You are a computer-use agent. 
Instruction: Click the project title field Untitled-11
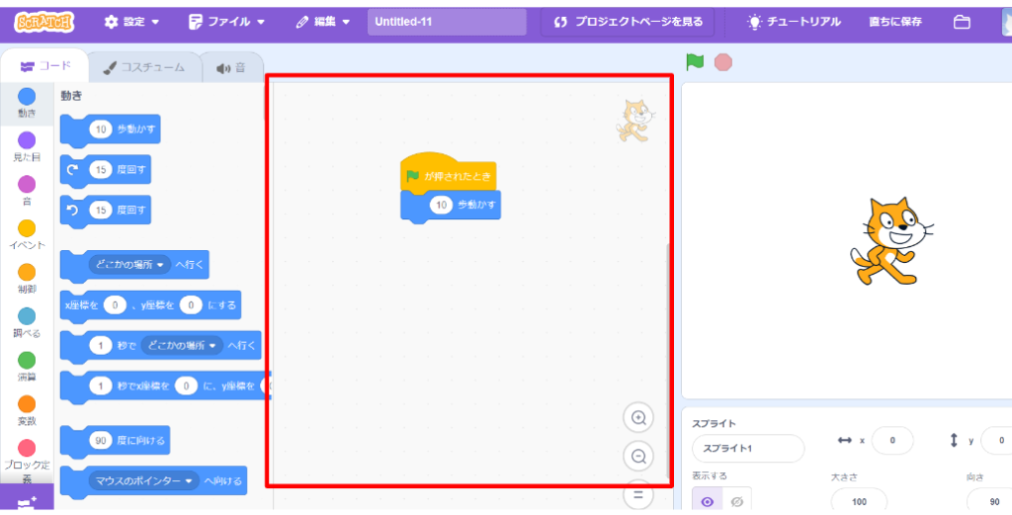447,22
